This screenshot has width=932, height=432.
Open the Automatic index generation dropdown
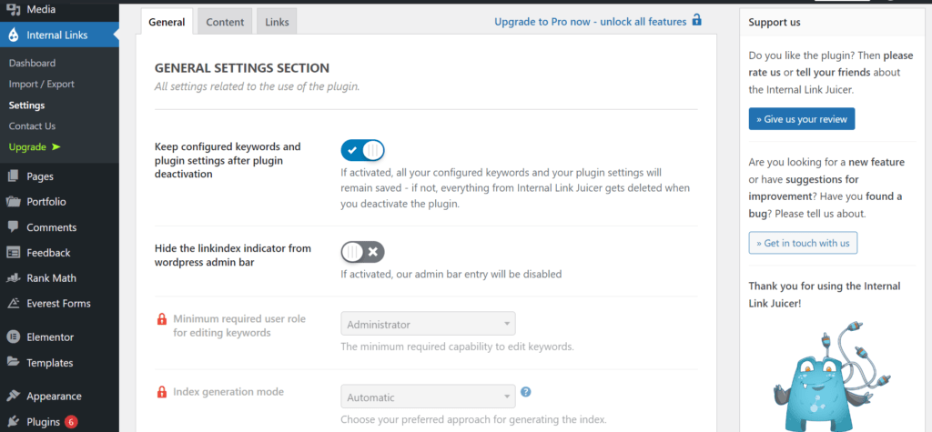point(428,397)
